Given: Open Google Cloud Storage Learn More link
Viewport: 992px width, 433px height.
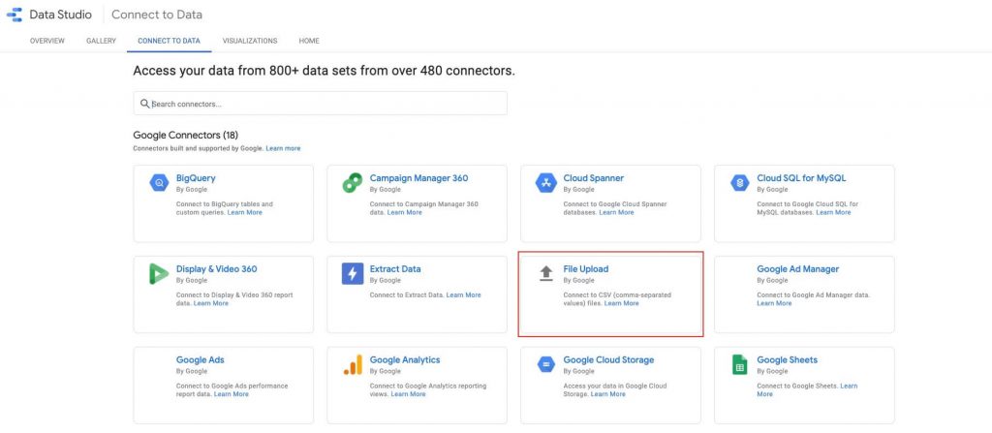Looking at the screenshot, I should point(608,393).
